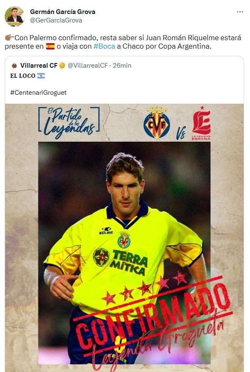The width and height of the screenshot is (250, 372).
Task: Open the #Boca hashtag
Action: [104, 46]
